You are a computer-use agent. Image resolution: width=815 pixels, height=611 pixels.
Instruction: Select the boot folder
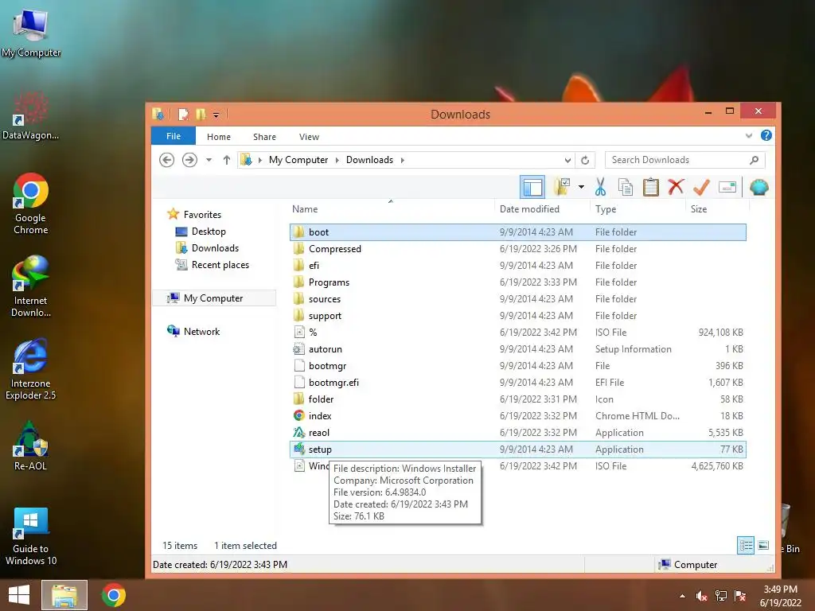517,232
